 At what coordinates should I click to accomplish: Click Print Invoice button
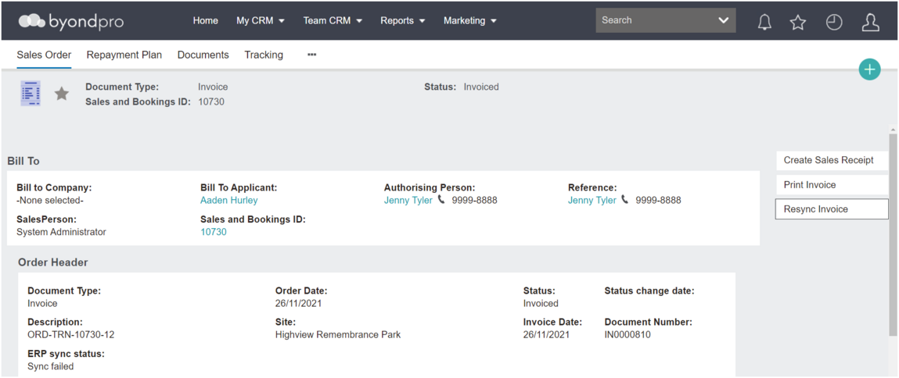pyautogui.click(x=832, y=185)
